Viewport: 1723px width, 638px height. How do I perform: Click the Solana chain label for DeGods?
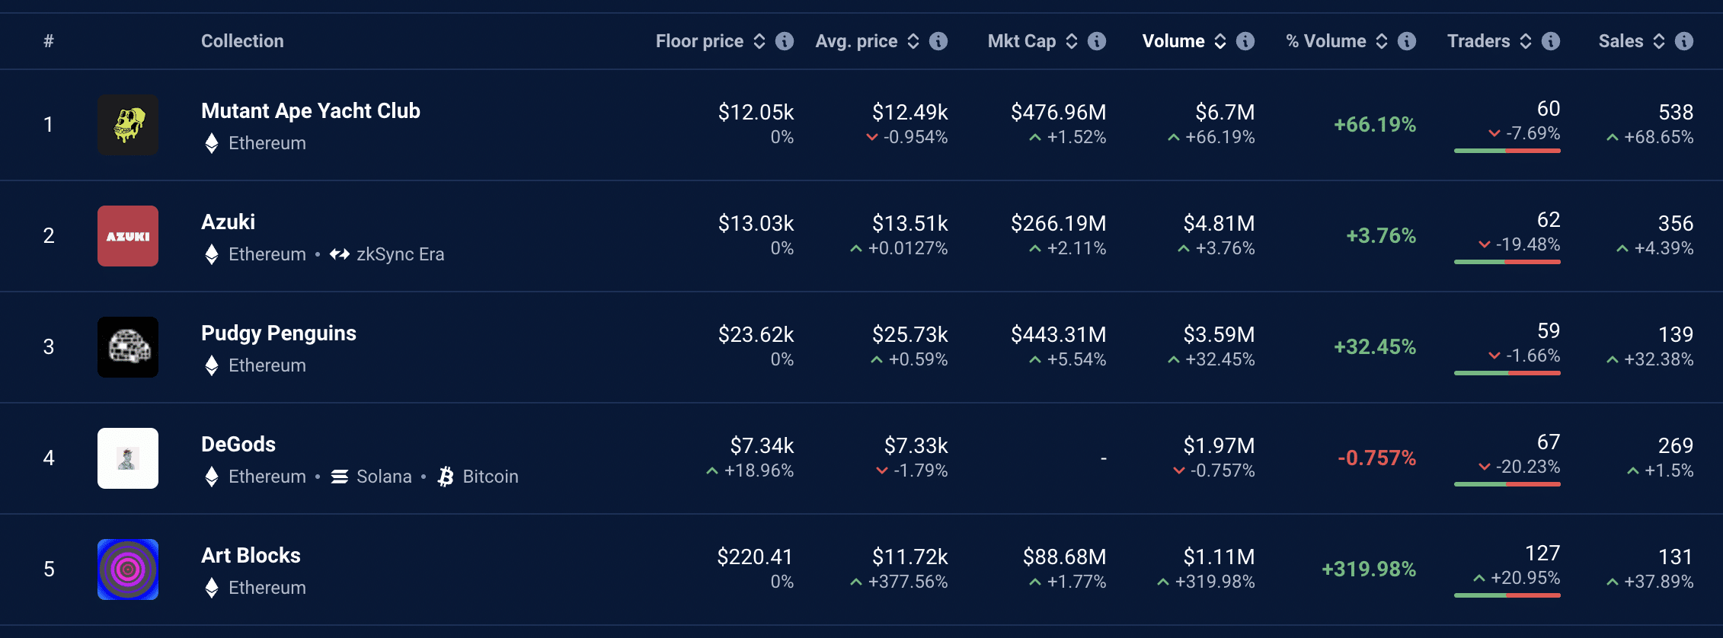click(384, 477)
